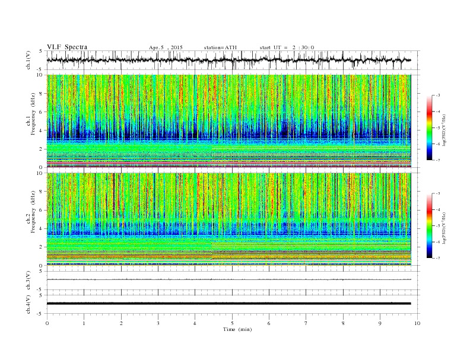Select the "Apr.5 , 2015" date text

coord(166,47)
